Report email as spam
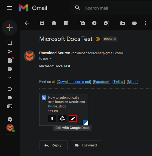The image size is (152, 156). tap(54, 23)
